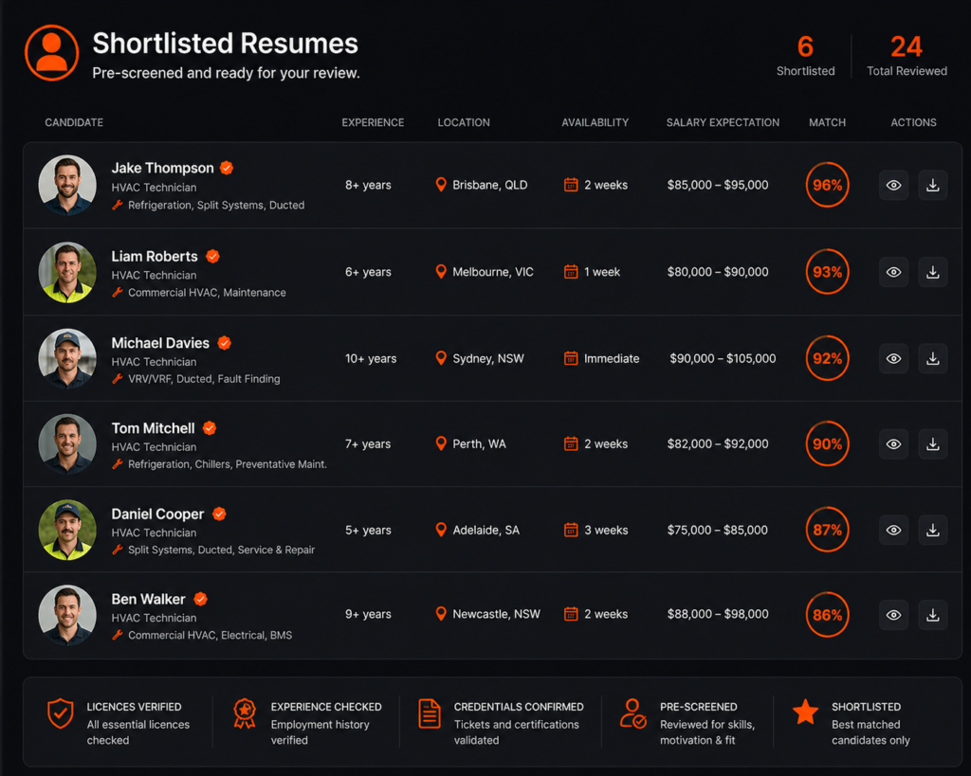Click download icon for Michael Davies
The width and height of the screenshot is (971, 776).
pos(932,359)
